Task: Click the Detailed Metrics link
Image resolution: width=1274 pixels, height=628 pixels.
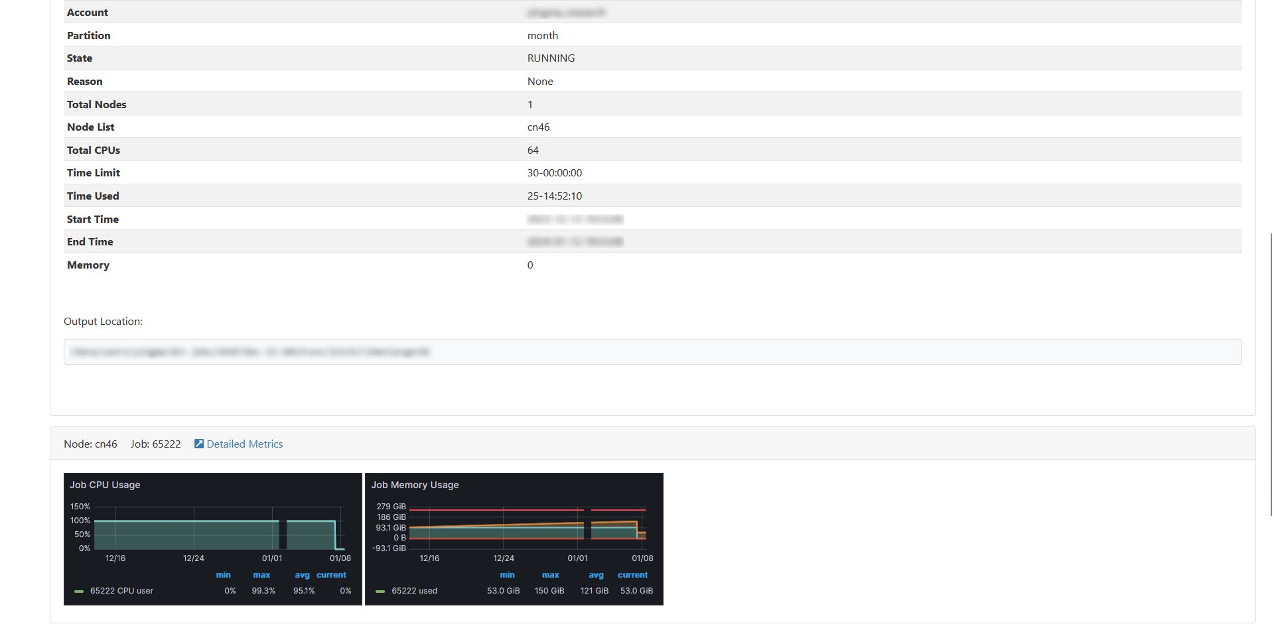Action: tap(245, 444)
